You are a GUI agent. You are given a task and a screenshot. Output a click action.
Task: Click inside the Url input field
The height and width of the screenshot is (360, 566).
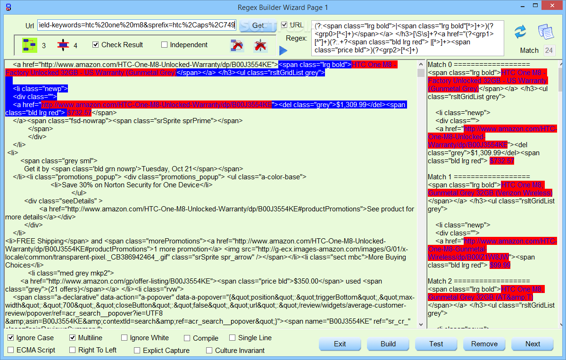(137, 25)
